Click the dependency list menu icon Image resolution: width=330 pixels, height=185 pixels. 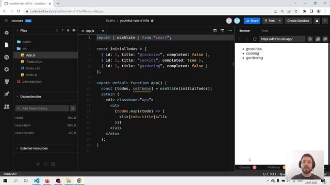coord(73,108)
